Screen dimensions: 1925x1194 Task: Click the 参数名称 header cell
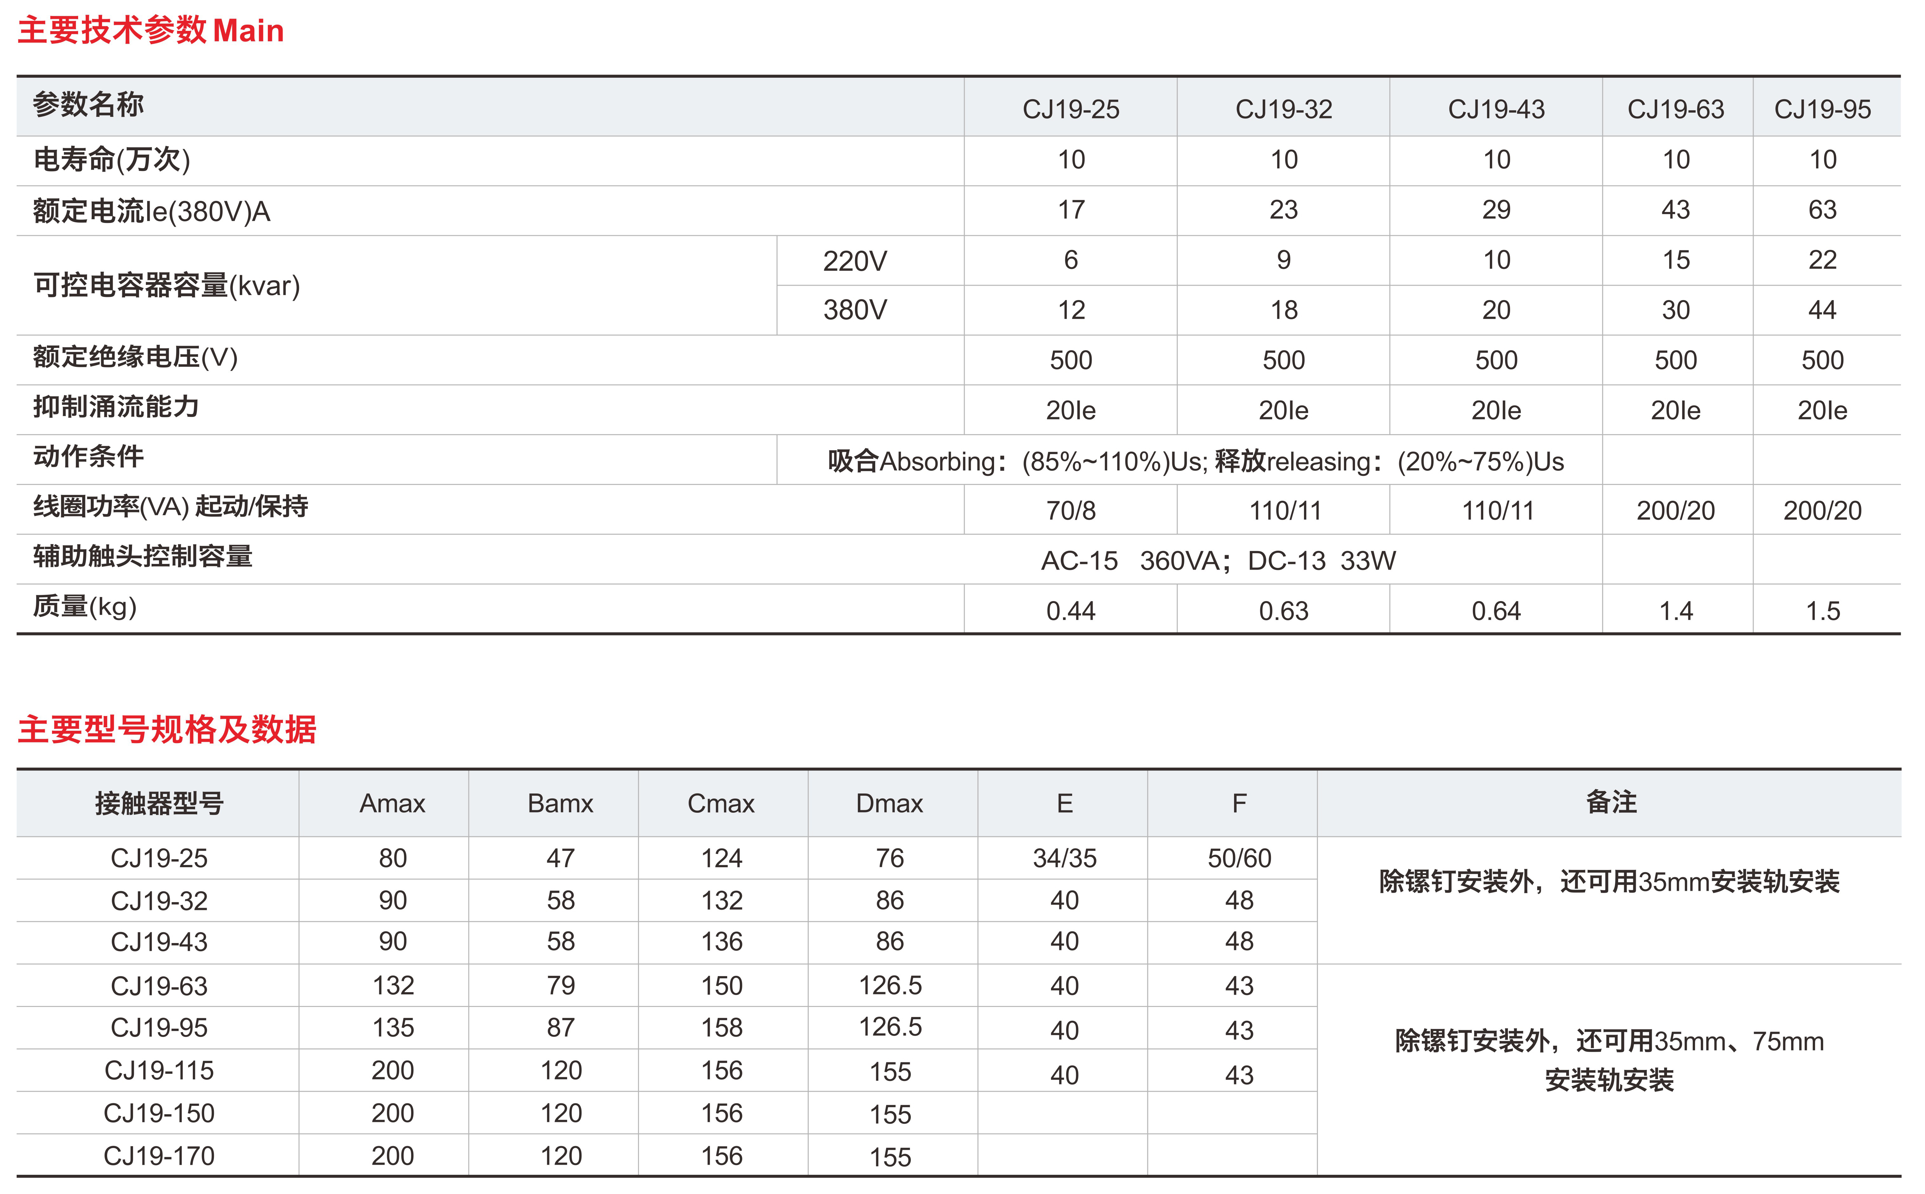[89, 104]
